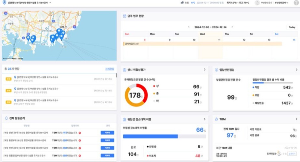Viewport: 300px width, 162px height.
Task: Click the site list scrollbar
Action: (x=116, y=75)
